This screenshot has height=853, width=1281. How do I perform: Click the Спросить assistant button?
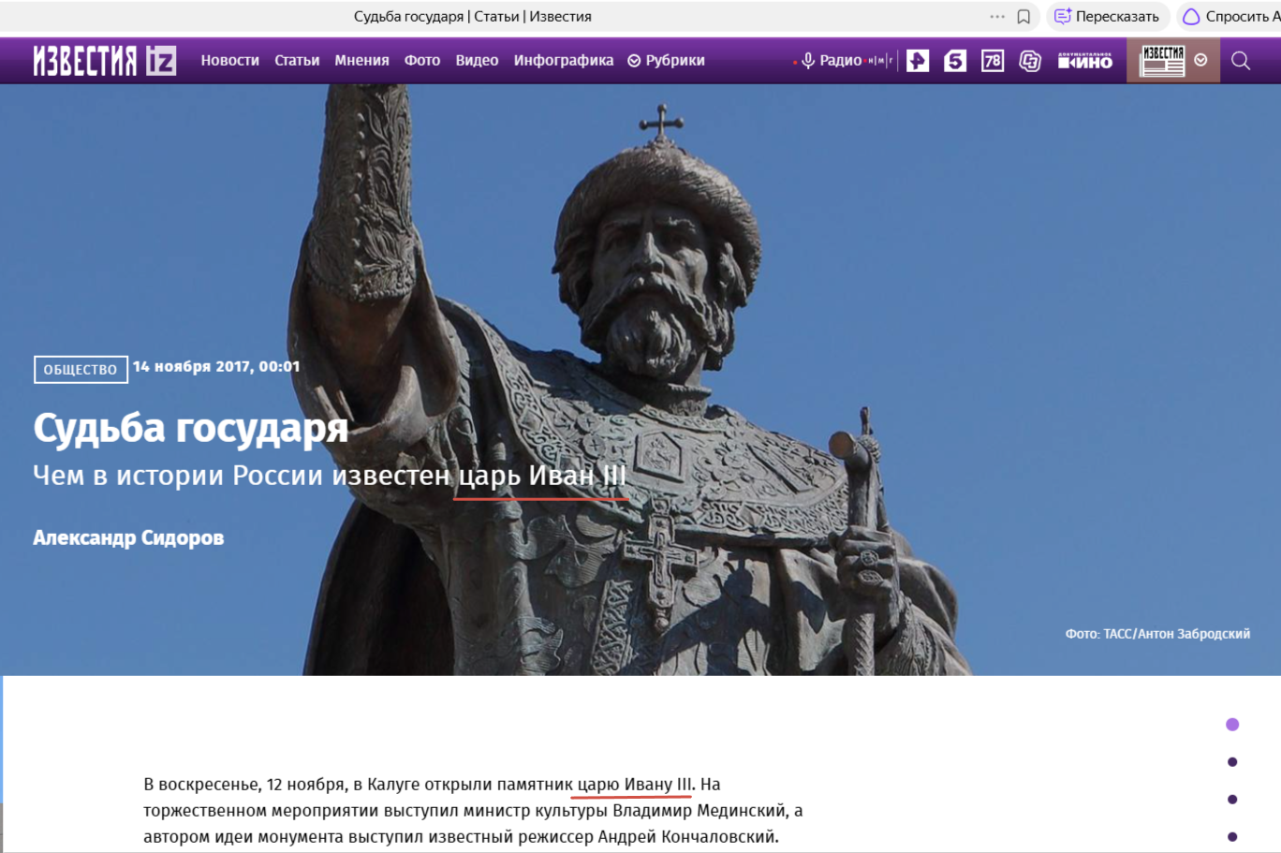point(1229,17)
